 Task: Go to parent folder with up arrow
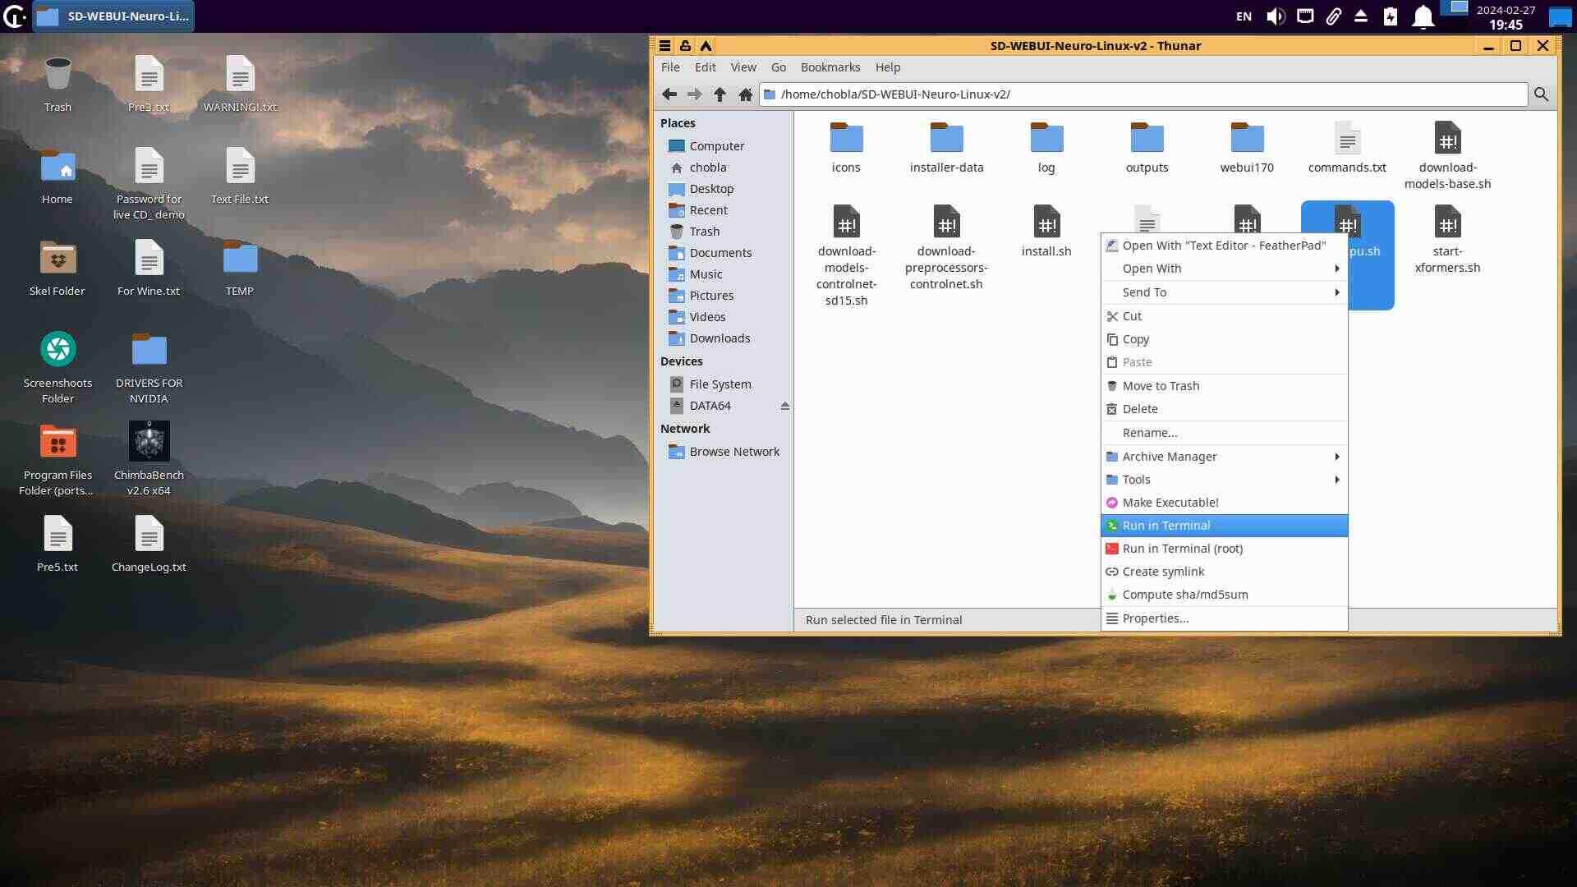(x=720, y=94)
